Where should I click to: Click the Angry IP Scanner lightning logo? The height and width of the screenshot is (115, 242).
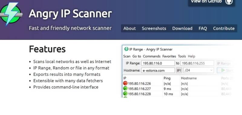[x=11, y=14]
